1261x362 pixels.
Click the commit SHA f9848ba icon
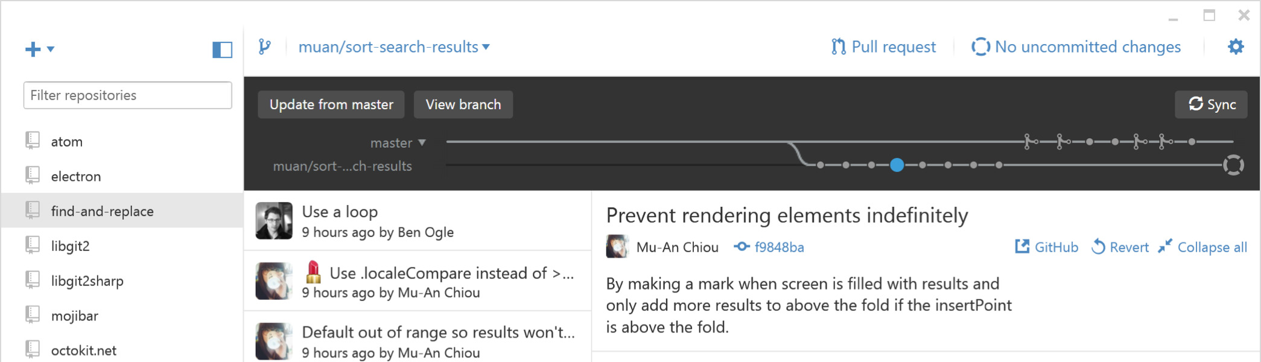point(742,247)
